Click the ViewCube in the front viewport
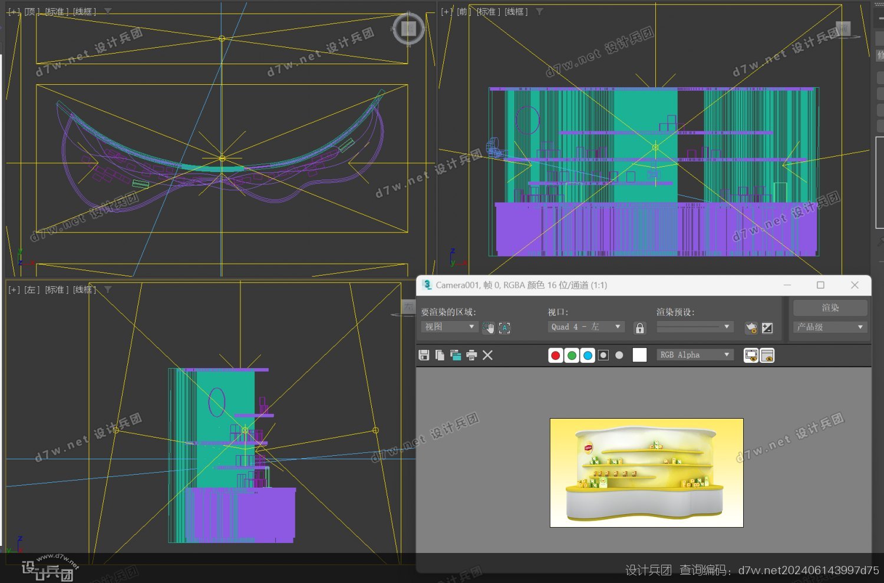Screen dimensions: 884x583 [x=843, y=28]
